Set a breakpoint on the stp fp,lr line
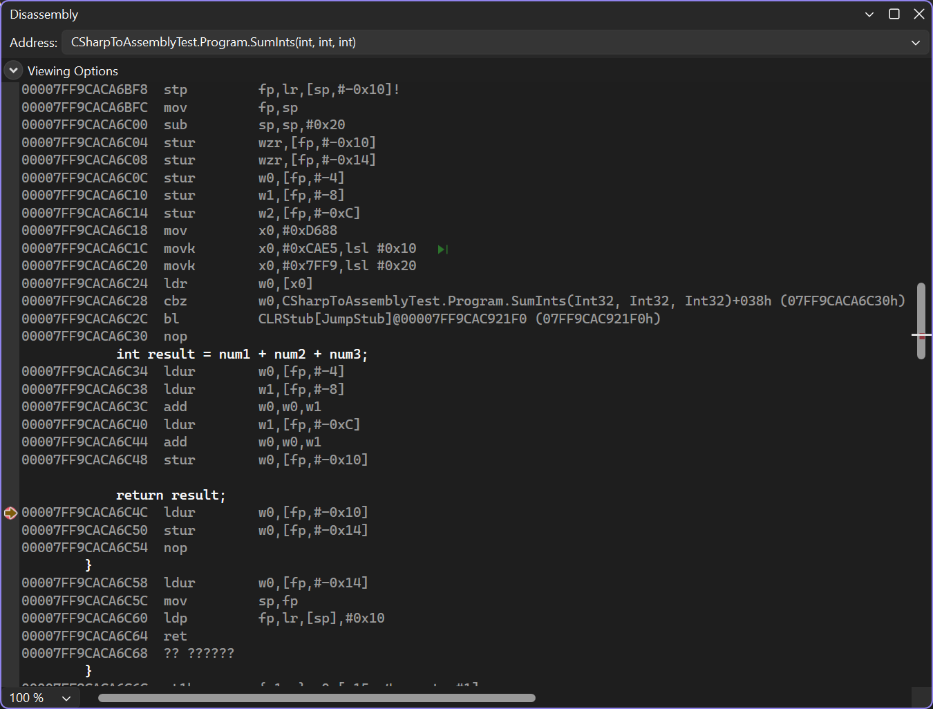The image size is (933, 709). (10, 89)
